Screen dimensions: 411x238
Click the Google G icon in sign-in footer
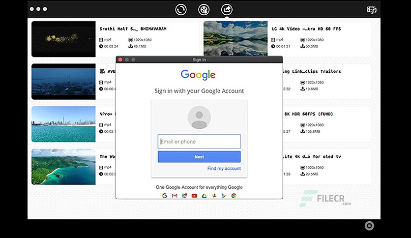(x=165, y=196)
